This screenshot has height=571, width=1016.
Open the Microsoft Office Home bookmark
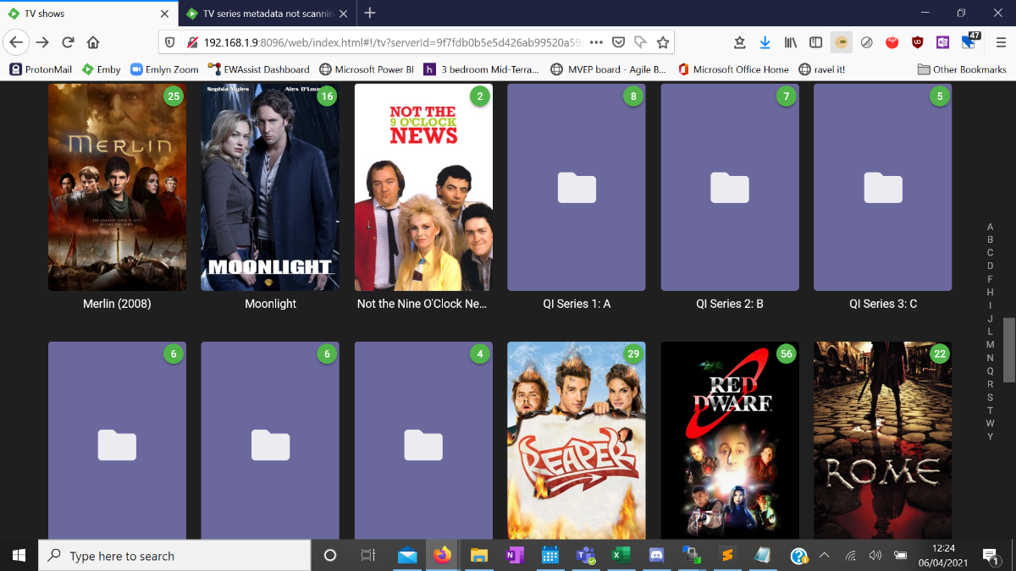click(x=733, y=69)
